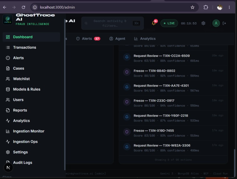
Task: Reload the page in the browser
Action: [x=24, y=7]
